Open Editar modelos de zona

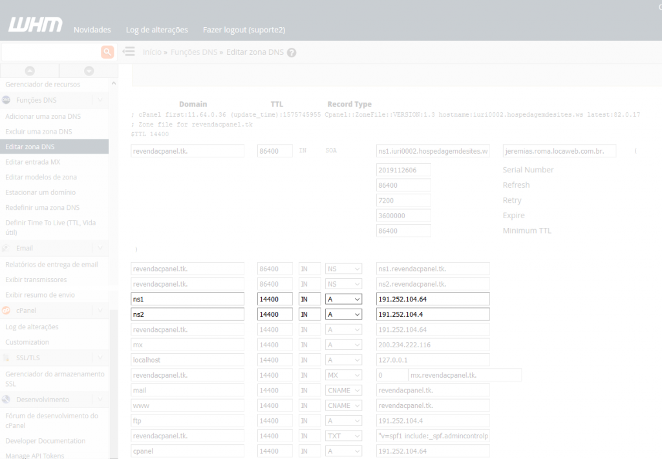(41, 177)
